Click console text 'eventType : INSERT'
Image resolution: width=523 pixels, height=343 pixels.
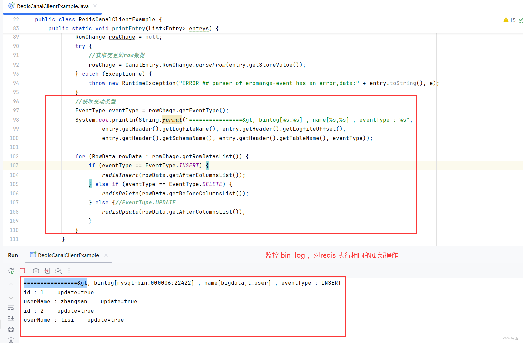[311, 283]
